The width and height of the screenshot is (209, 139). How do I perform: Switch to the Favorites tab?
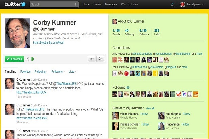click(25, 72)
